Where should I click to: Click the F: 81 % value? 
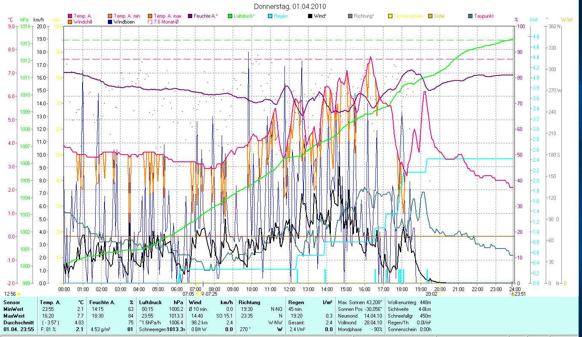48,329
